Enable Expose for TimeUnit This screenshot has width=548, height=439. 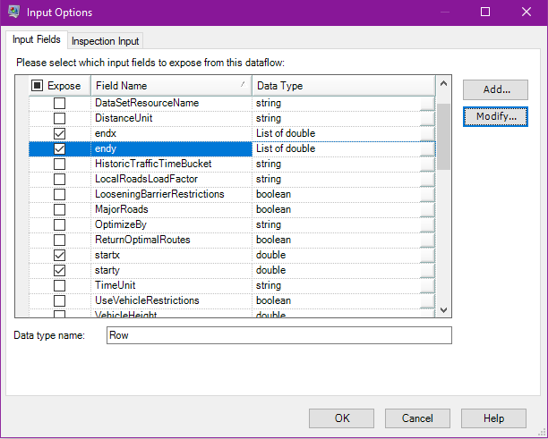click(59, 285)
